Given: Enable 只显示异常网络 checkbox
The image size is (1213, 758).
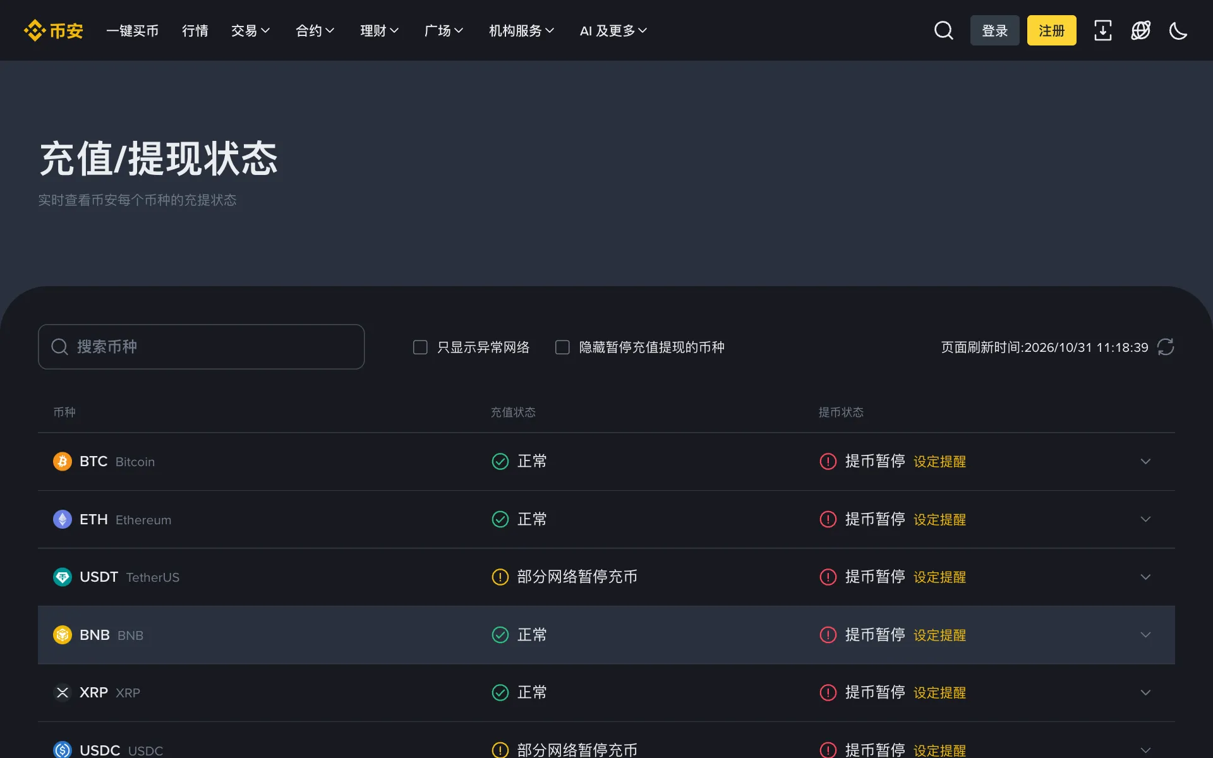Looking at the screenshot, I should tap(420, 347).
